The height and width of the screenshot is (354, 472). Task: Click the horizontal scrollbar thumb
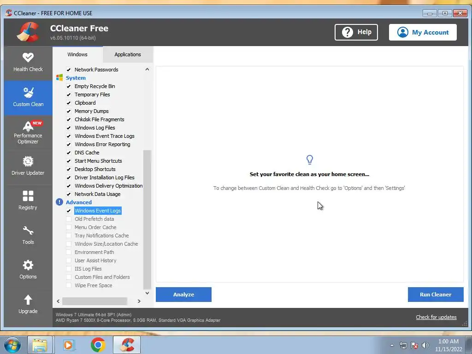pos(94,301)
